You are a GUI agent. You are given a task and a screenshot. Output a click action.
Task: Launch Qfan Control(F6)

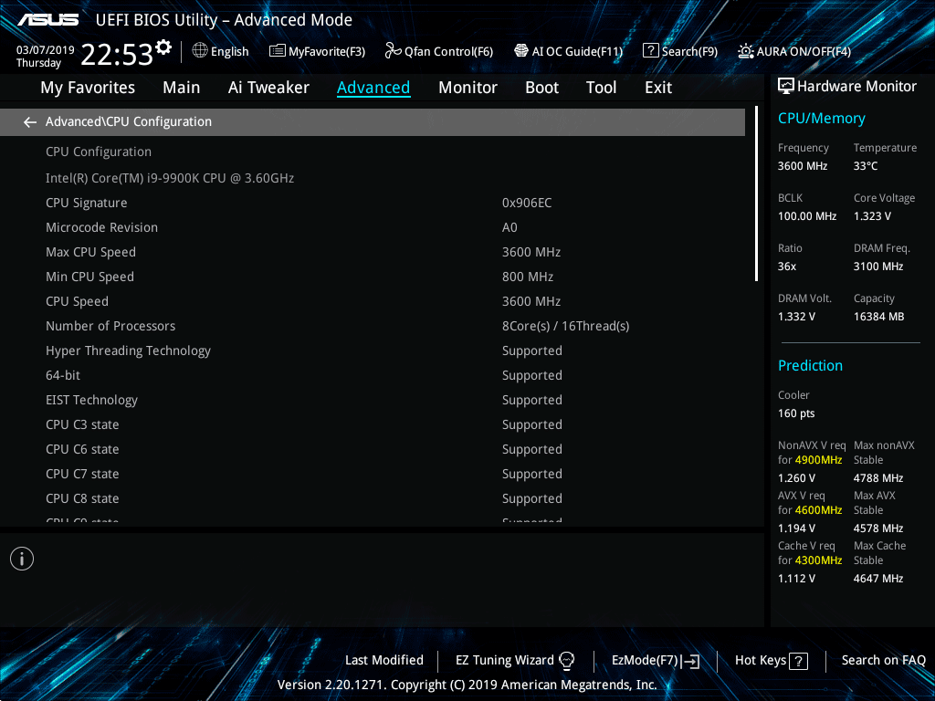click(439, 51)
